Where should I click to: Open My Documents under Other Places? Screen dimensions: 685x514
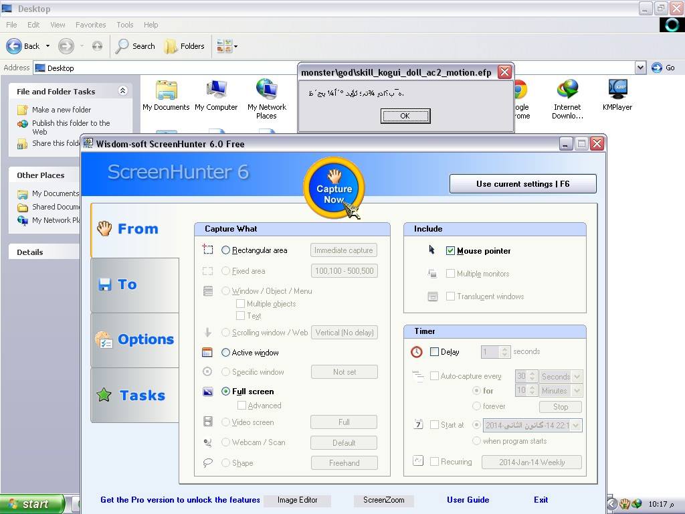tap(55, 193)
